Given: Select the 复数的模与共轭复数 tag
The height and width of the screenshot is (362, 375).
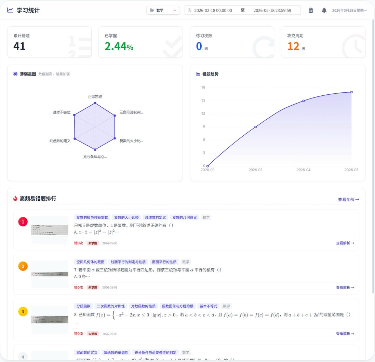Looking at the screenshot, I should 92,217.
